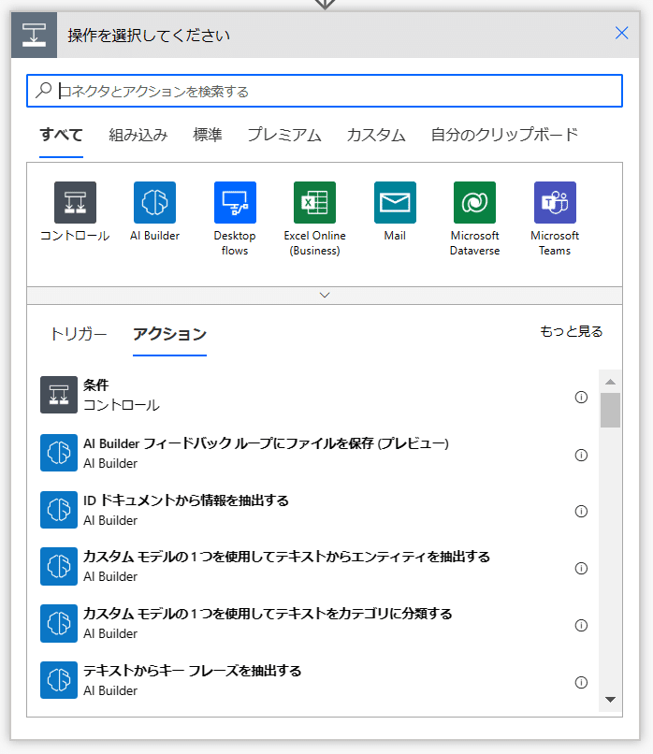The width and height of the screenshot is (653, 754).
Task: Show info for ID ドキュメント action
Action: point(581,511)
